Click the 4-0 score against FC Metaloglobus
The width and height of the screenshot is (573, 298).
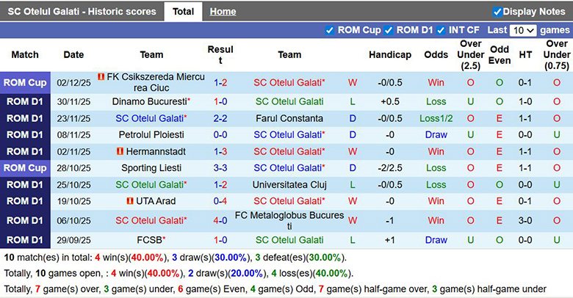coord(220,220)
